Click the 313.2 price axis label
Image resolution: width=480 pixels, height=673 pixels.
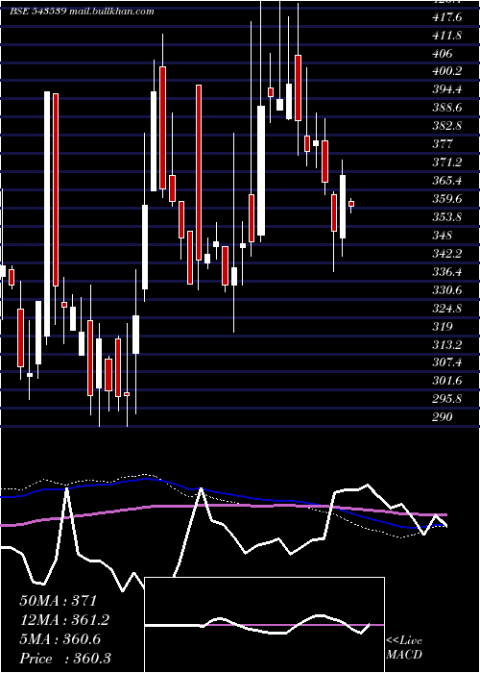pos(447,344)
